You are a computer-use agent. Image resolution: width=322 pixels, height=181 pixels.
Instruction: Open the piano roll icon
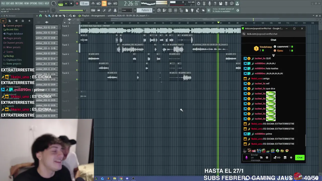coord(165,10)
